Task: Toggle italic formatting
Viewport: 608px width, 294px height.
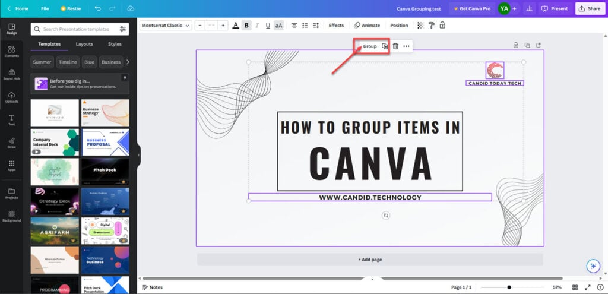Action: 257,26
